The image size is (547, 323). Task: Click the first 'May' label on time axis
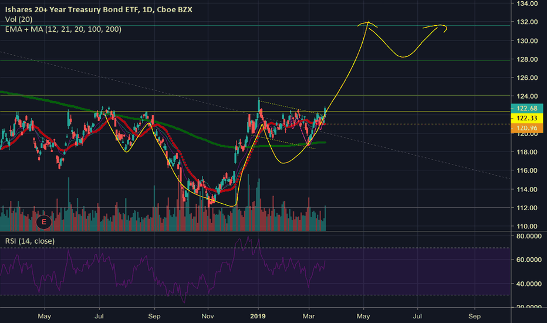tap(44, 317)
